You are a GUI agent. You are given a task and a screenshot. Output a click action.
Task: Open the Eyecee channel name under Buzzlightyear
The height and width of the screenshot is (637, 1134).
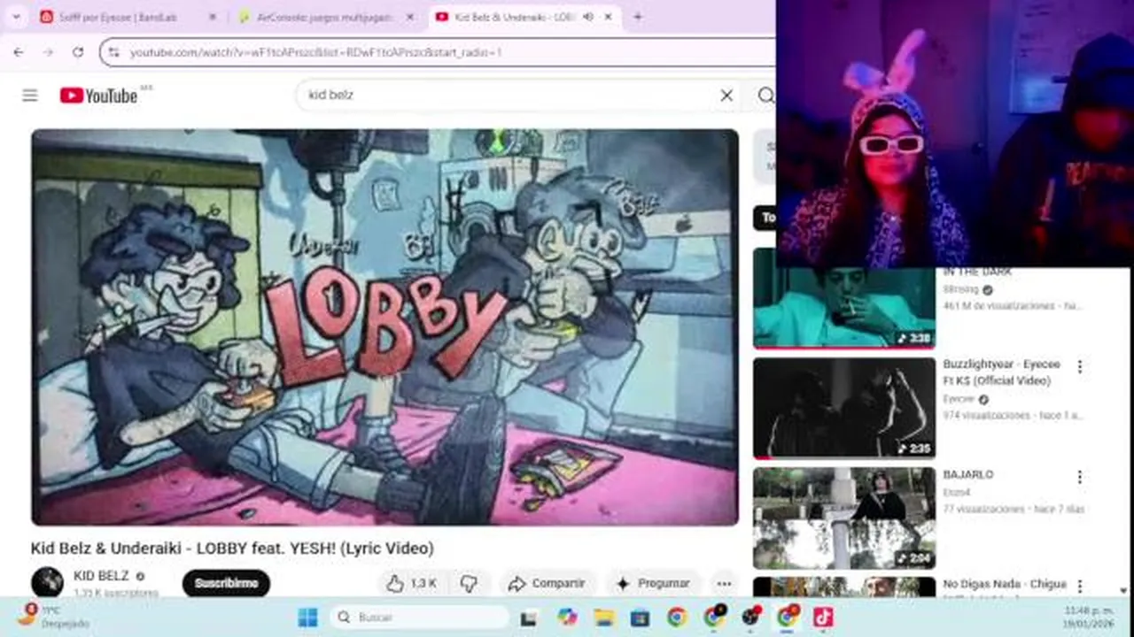tap(959, 399)
